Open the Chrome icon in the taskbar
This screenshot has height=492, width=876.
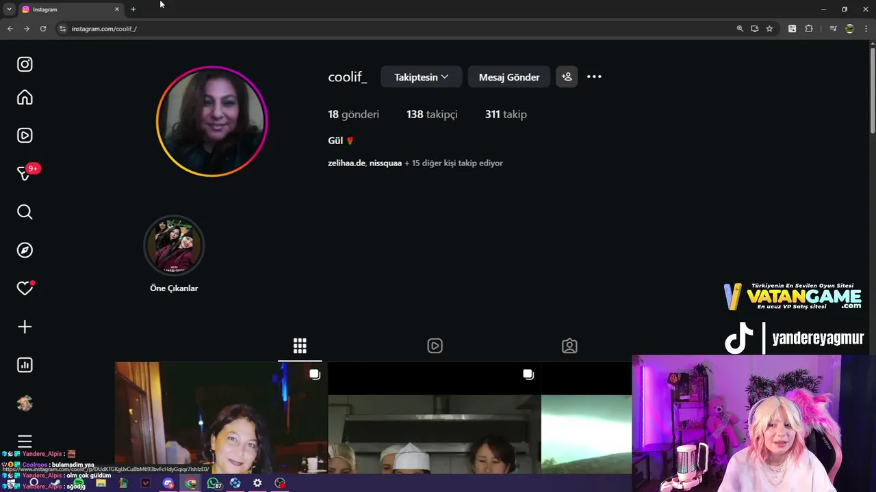point(191,483)
